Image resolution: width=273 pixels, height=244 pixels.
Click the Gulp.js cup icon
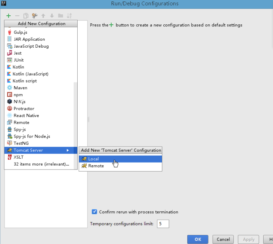pyautogui.click(x=10, y=32)
